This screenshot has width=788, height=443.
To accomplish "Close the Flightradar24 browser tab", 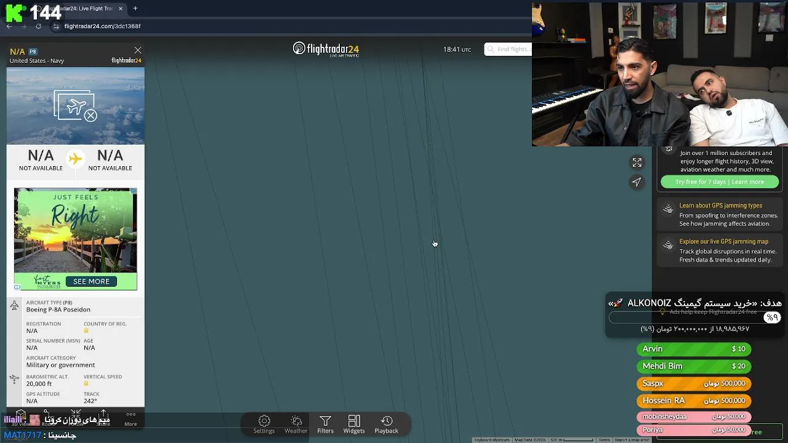I will pyautogui.click(x=121, y=9).
